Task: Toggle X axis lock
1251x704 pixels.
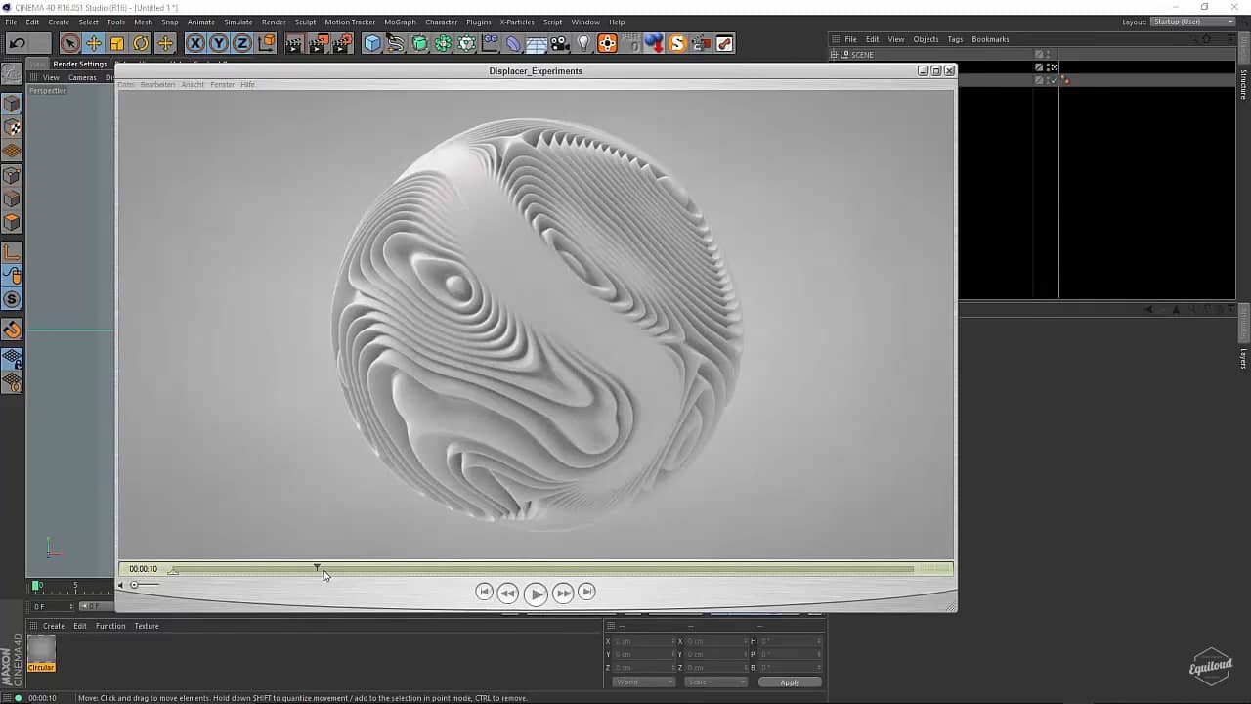Action: pos(195,43)
